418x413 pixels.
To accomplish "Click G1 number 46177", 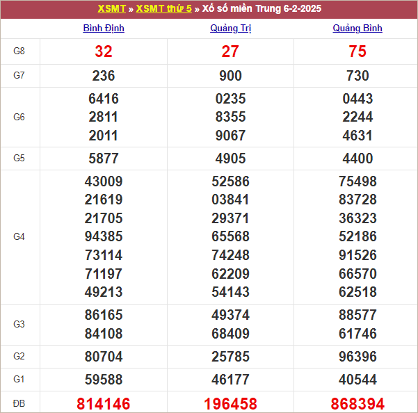I will pyautogui.click(x=230, y=380).
